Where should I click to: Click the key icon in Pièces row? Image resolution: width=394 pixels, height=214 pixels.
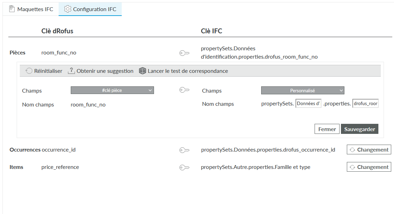click(x=184, y=53)
